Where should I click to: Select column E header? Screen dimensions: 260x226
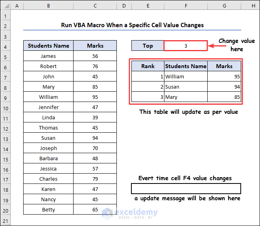coord(148,6)
